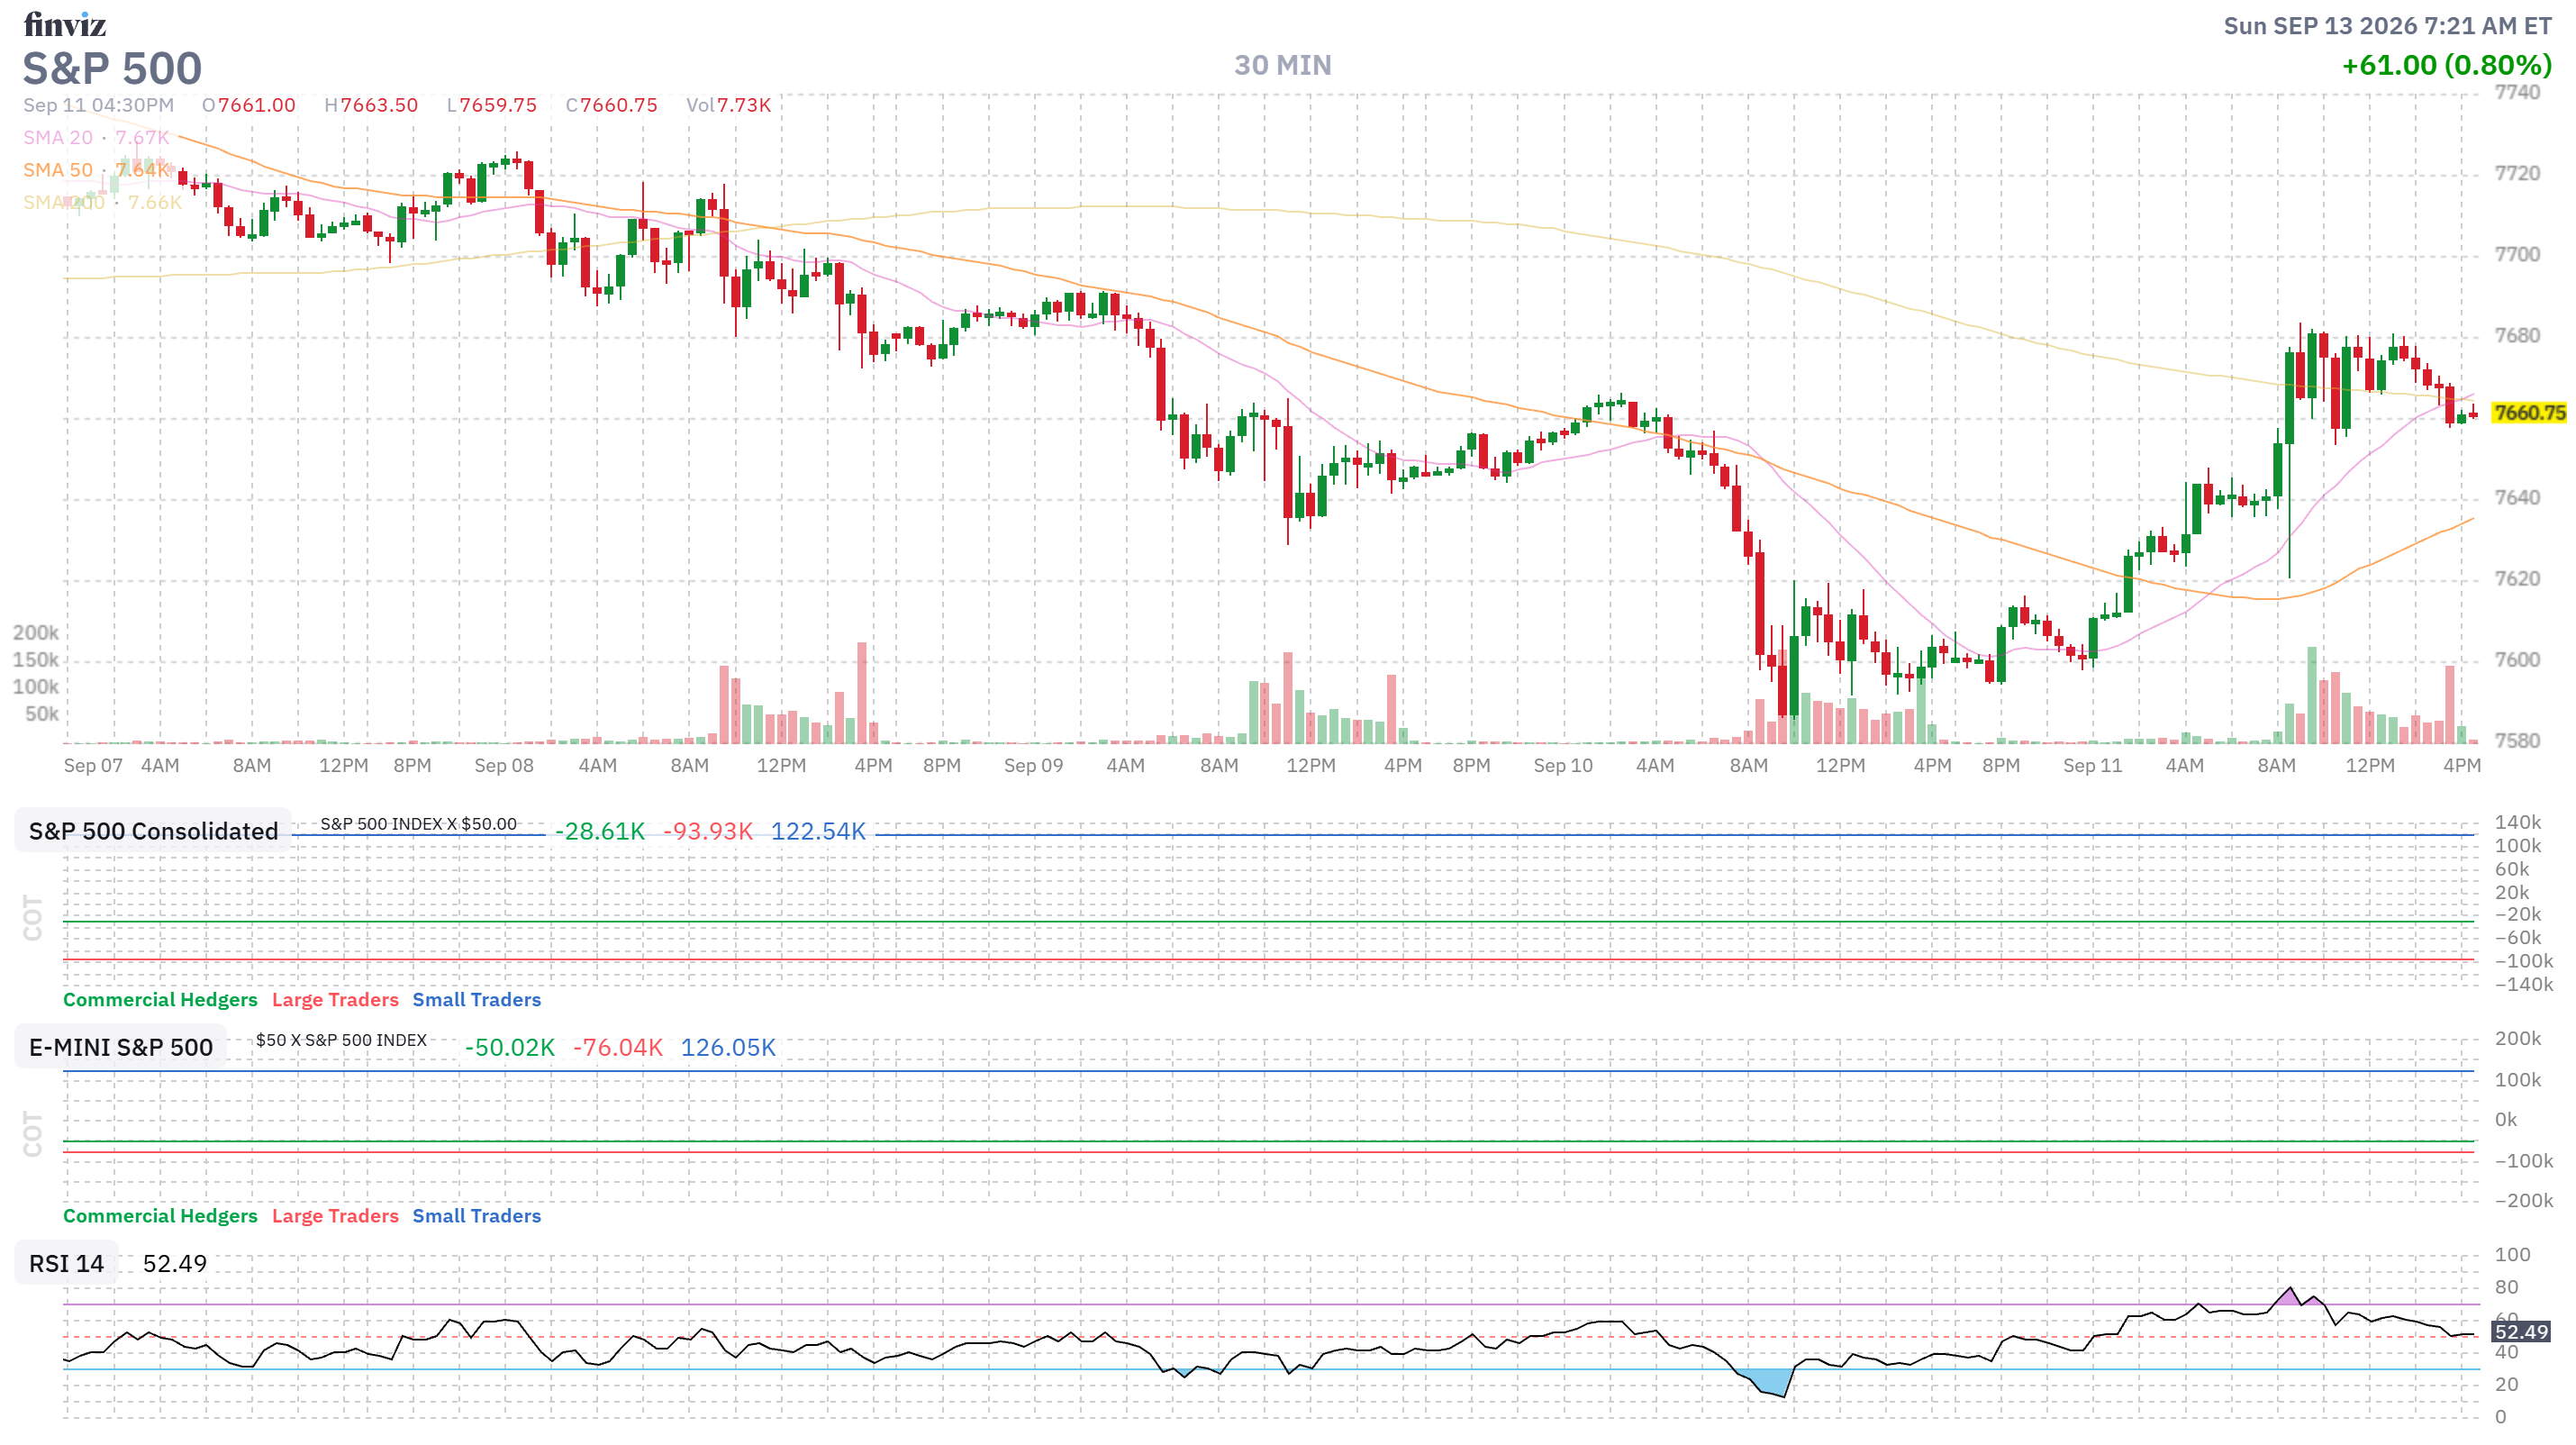Viewport: 2576px width, 1445px height.
Task: Click the 52.49 RSI value badge
Action: click(2521, 1331)
